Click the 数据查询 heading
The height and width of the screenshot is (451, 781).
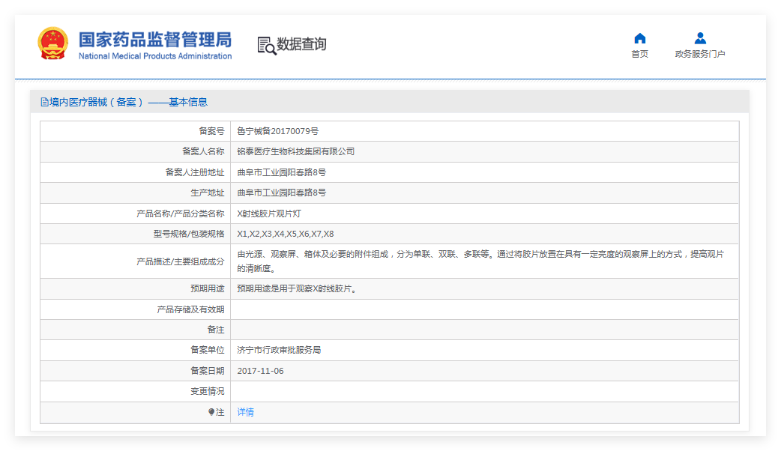(x=301, y=44)
